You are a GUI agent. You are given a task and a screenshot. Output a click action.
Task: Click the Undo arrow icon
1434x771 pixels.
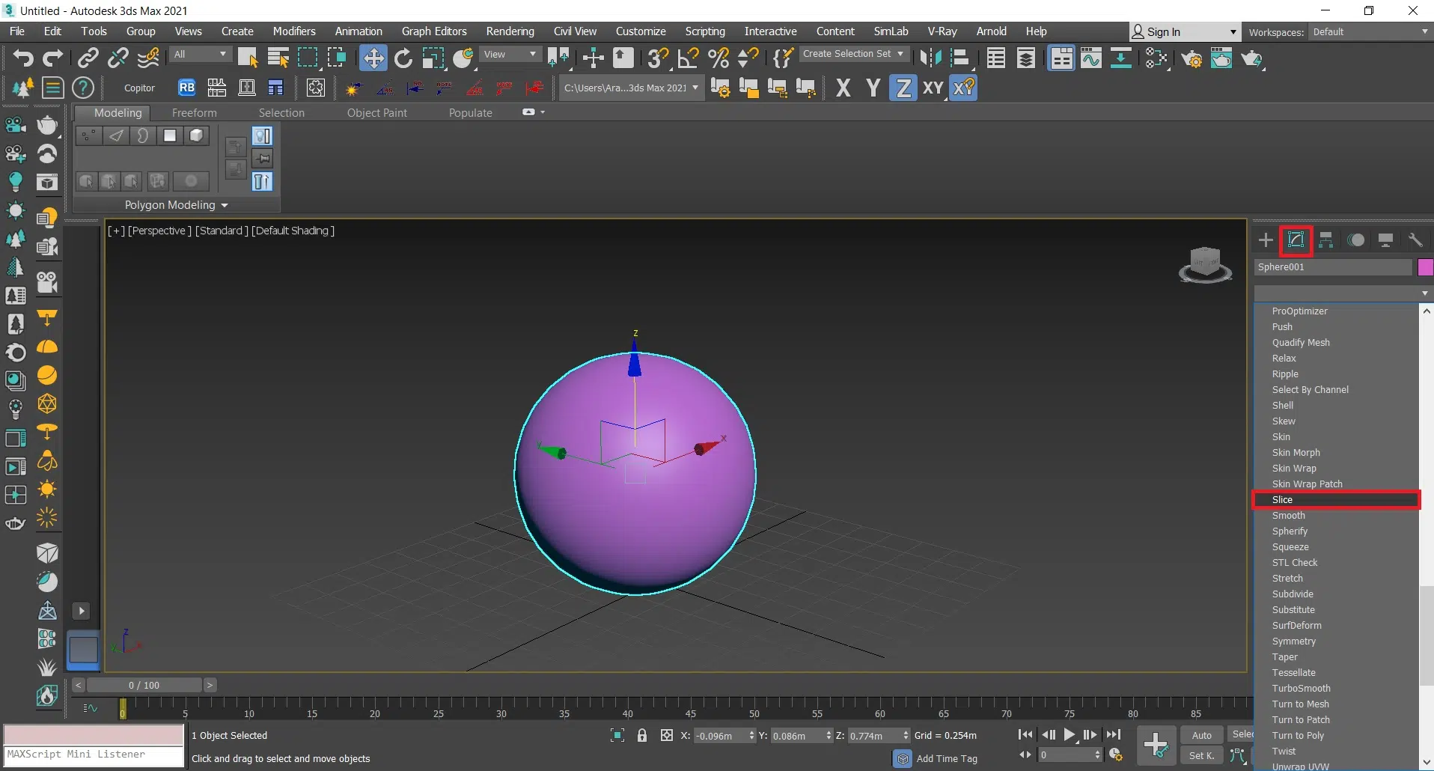click(22, 58)
